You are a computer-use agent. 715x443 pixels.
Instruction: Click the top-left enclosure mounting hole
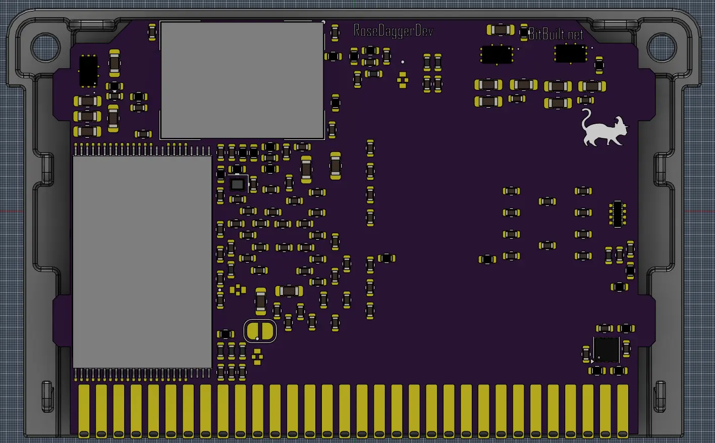(45, 47)
